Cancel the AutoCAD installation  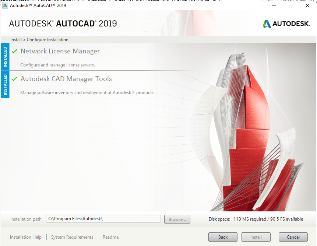point(293,237)
